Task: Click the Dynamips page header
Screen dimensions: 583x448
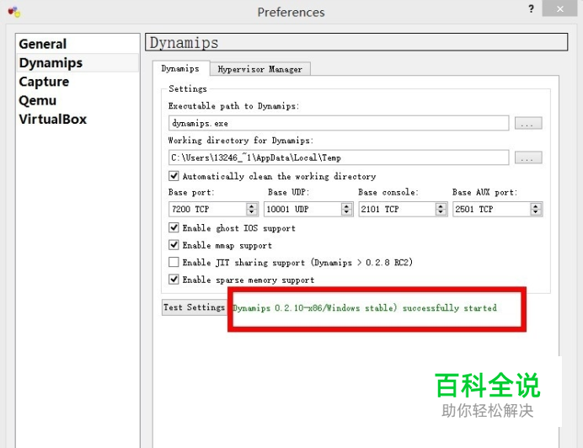Action: pyautogui.click(x=356, y=42)
